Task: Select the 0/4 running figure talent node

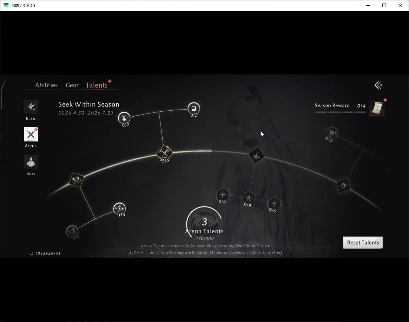Action: tap(249, 198)
